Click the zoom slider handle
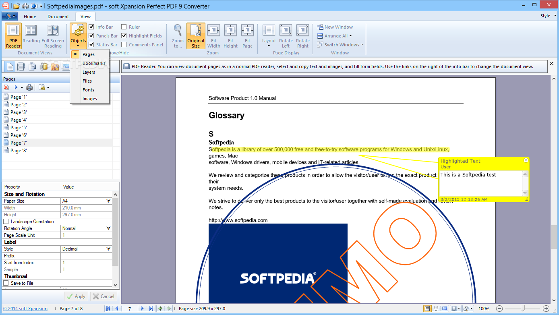The width and height of the screenshot is (559, 315). coord(523,309)
